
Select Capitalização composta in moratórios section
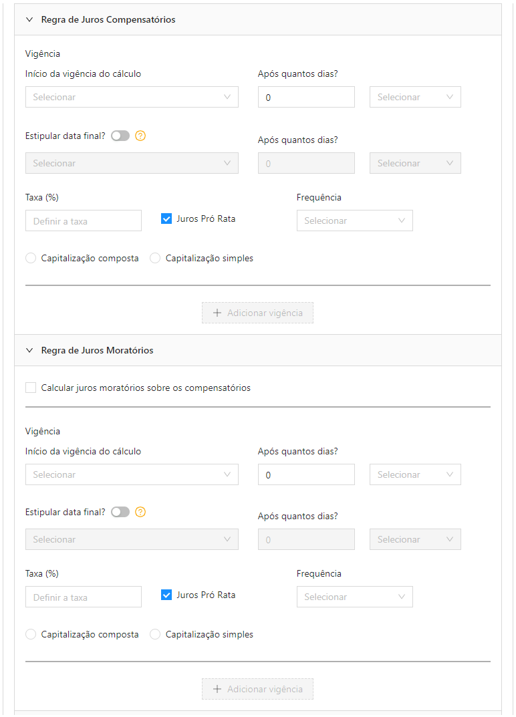(31, 635)
